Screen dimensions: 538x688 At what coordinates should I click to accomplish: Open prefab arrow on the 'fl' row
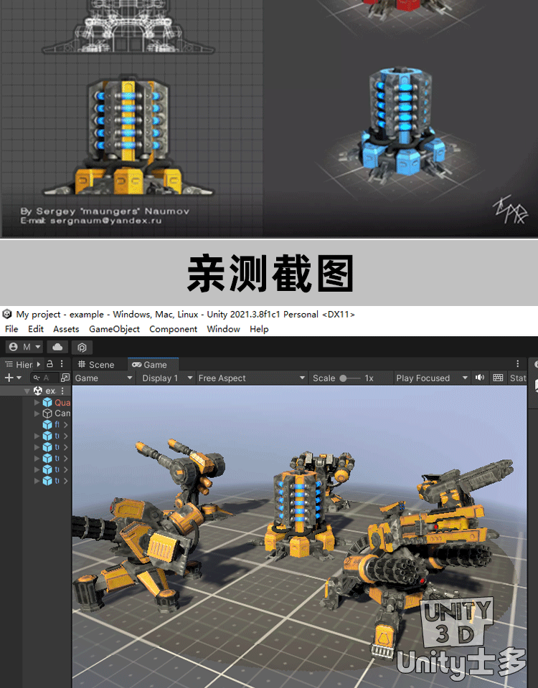click(x=65, y=425)
